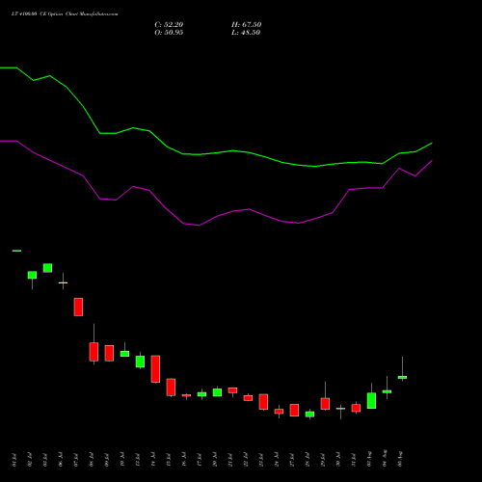Viewport: 482px width, 482px height.
Task: Click the '01 Jul' date label on axis
Action: pyautogui.click(x=14, y=460)
